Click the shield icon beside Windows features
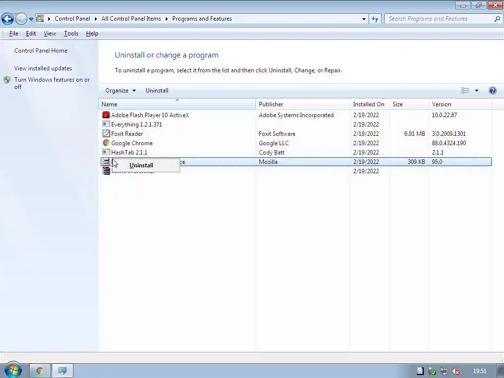Viewport: 504px width, 378px height. [x=7, y=80]
